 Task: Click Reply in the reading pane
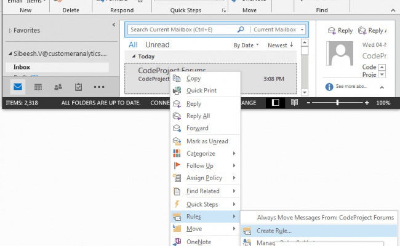pos(340,31)
